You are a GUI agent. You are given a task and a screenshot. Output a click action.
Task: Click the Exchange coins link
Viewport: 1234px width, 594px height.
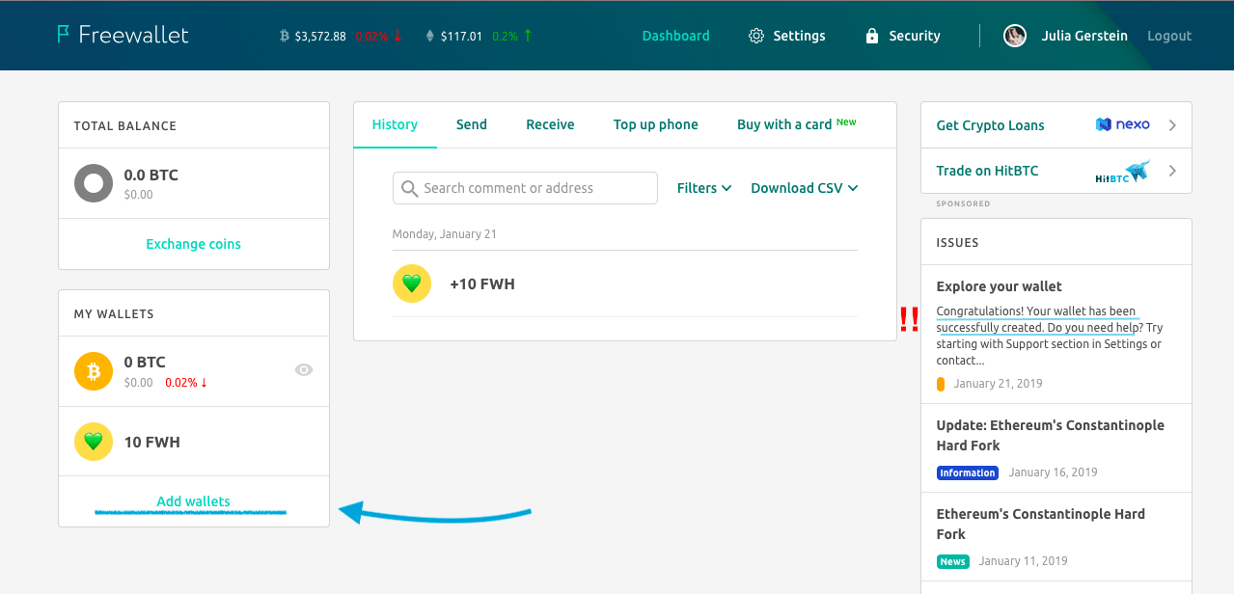(193, 244)
